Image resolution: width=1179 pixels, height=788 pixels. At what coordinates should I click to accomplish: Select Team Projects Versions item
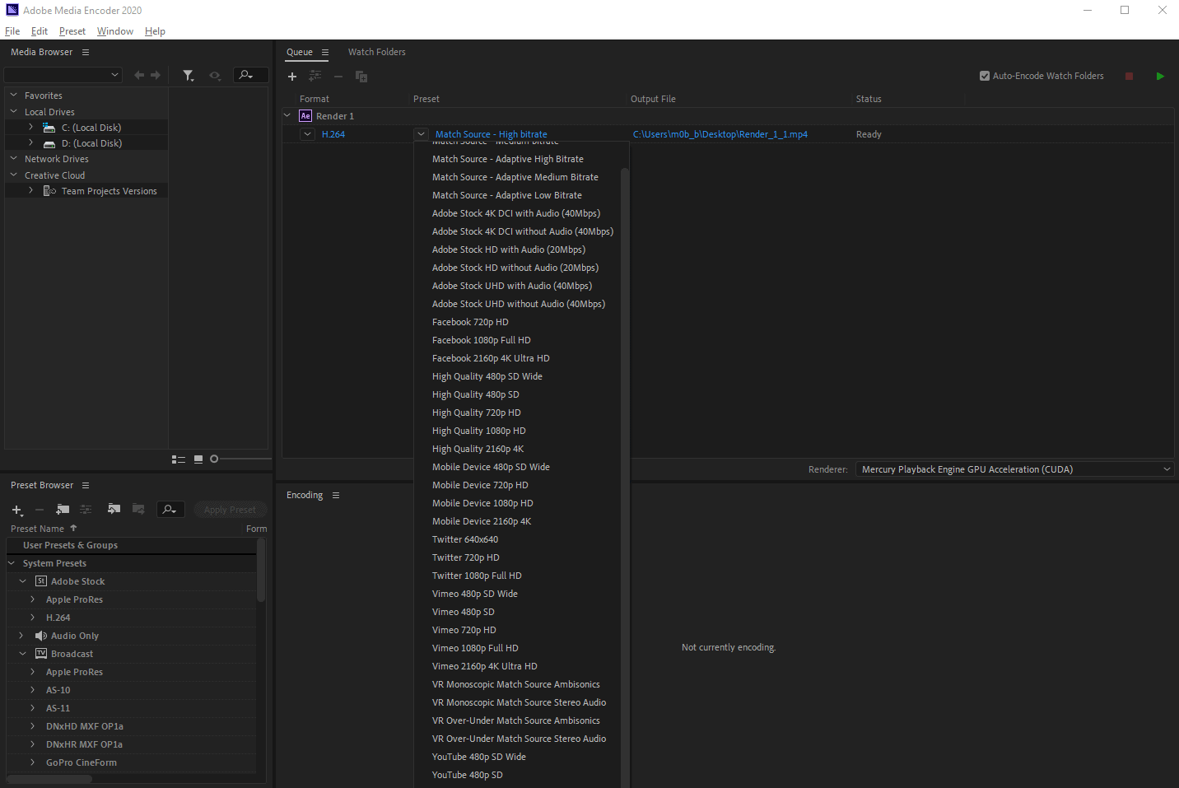pyautogui.click(x=109, y=191)
